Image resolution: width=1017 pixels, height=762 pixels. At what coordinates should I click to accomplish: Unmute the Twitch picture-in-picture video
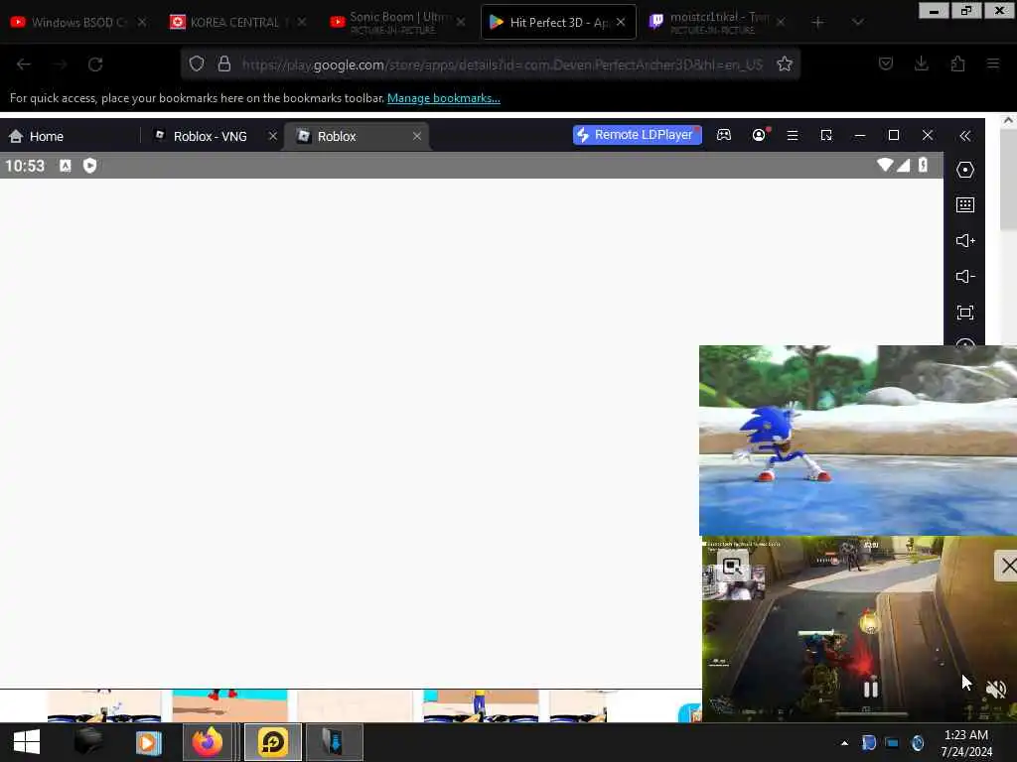tap(995, 689)
